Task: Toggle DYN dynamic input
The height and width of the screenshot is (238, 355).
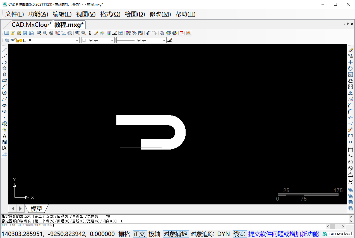Action: [224, 234]
